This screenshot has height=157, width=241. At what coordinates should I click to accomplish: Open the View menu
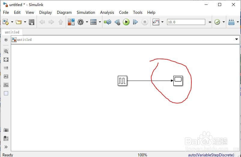click(30, 12)
